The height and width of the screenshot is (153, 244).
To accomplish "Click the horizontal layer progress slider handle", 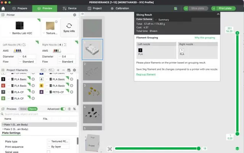I will [x=198, y=148].
